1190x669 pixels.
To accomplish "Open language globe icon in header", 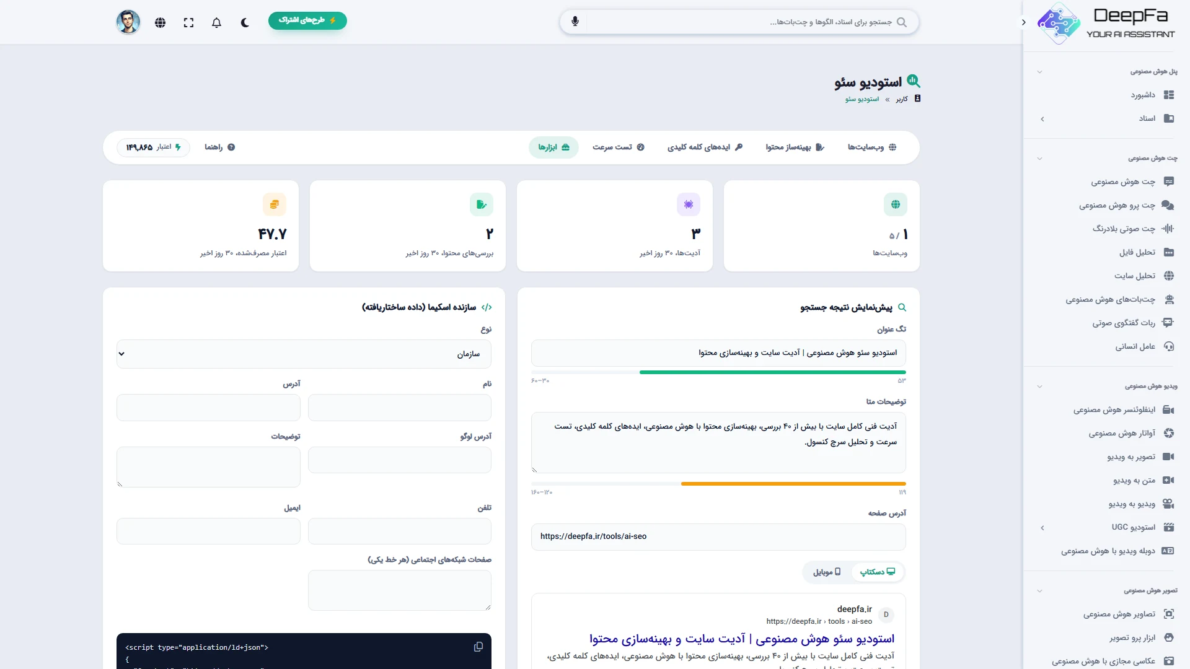I will [161, 22].
